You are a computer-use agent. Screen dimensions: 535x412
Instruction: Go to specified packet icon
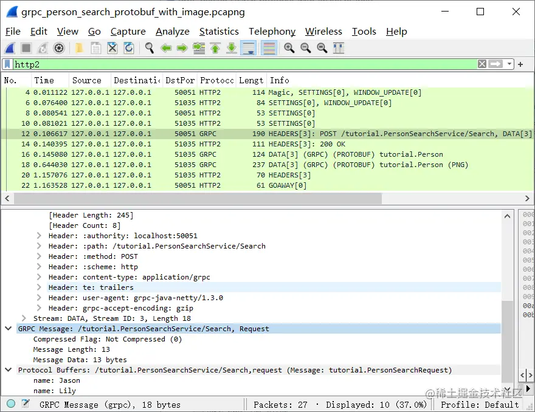click(199, 48)
